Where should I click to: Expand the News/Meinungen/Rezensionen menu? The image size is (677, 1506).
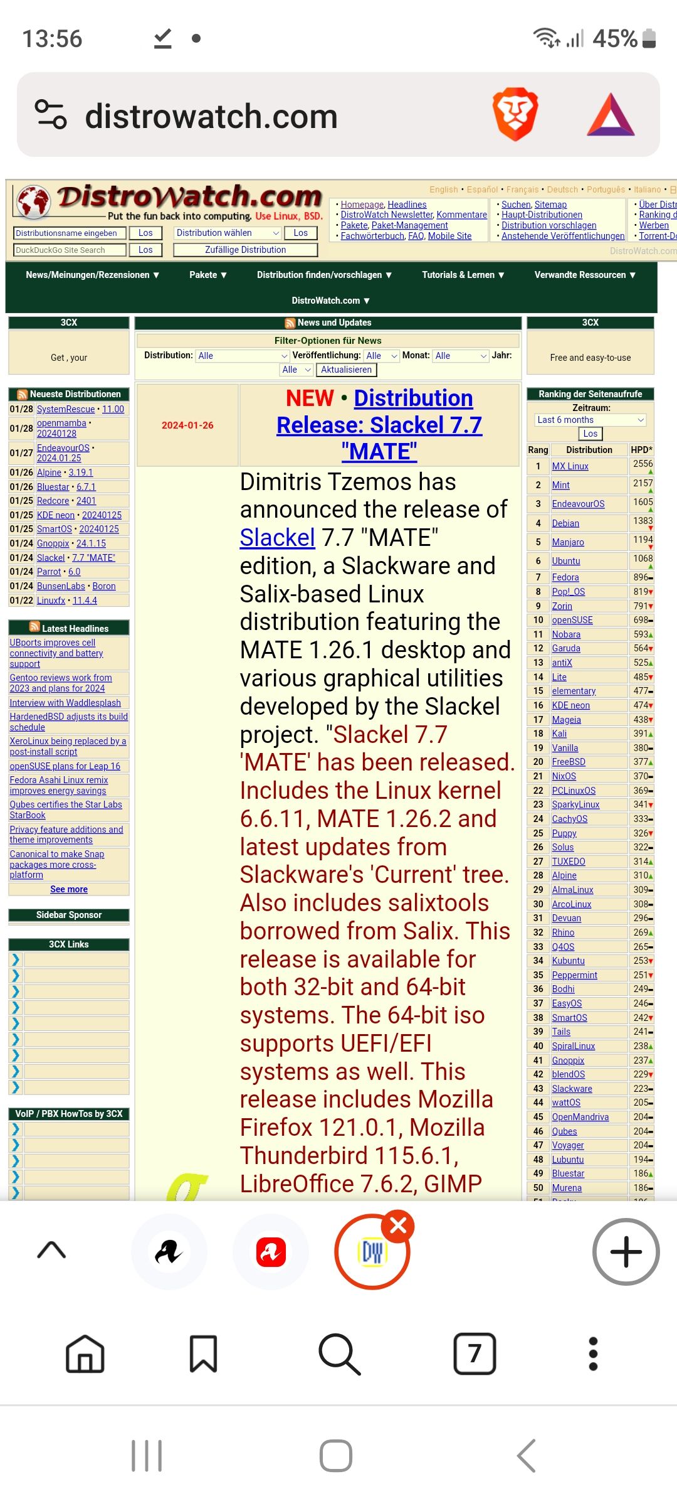pos(93,275)
